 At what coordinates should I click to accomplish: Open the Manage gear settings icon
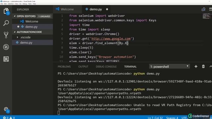click(x=6, y=109)
